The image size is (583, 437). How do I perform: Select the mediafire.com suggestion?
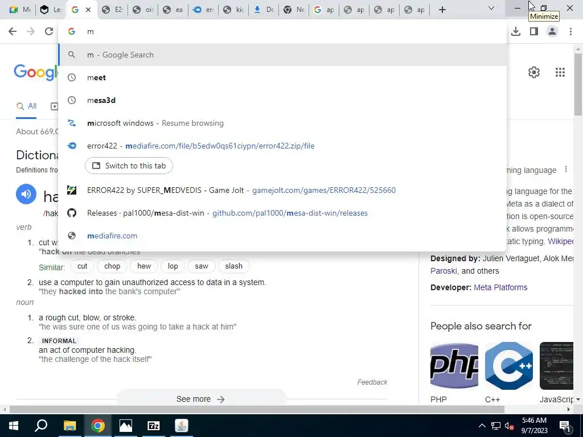[282, 236]
